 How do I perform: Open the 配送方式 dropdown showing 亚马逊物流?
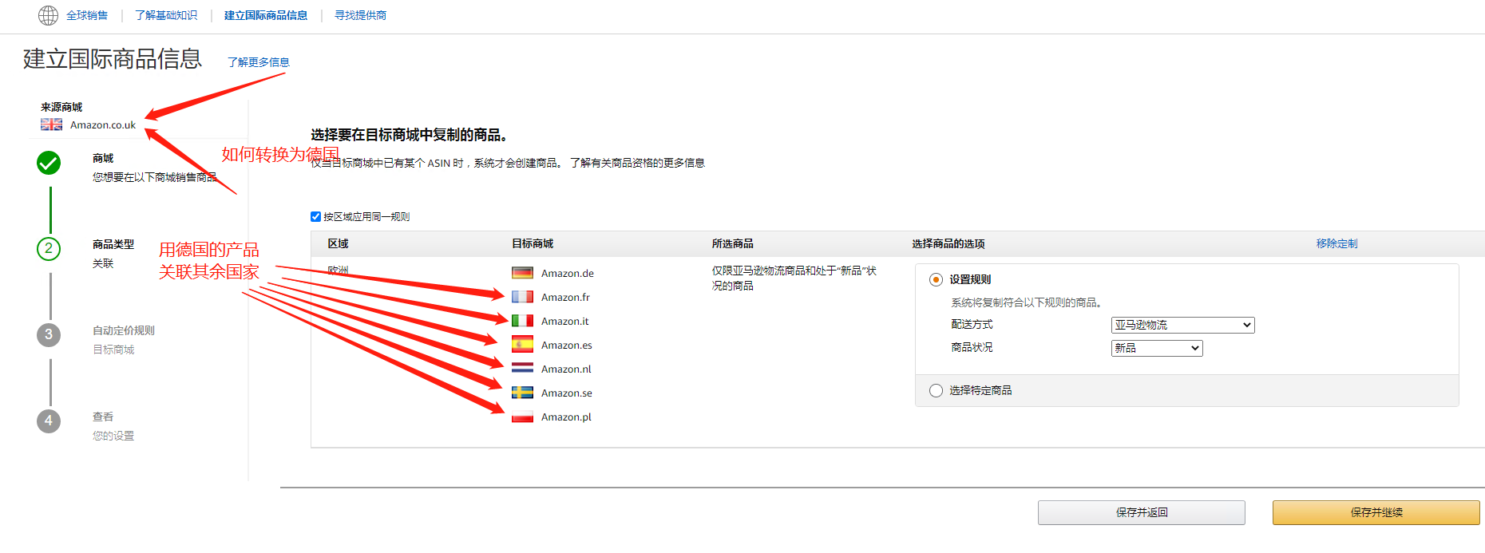pos(1182,325)
